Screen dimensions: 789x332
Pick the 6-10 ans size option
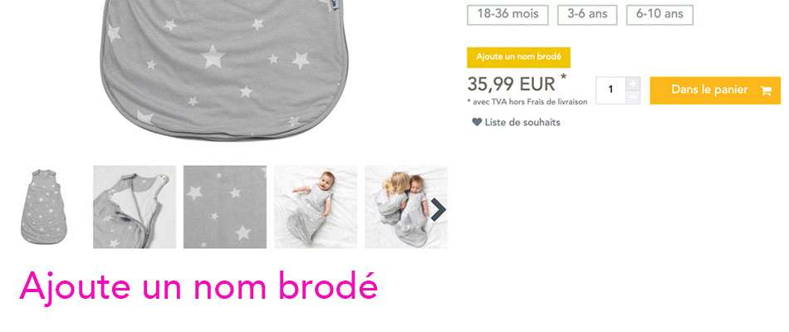pos(659,15)
